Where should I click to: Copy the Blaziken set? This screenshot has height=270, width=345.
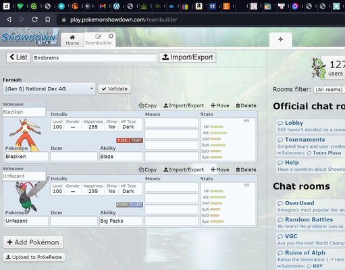[148, 105]
